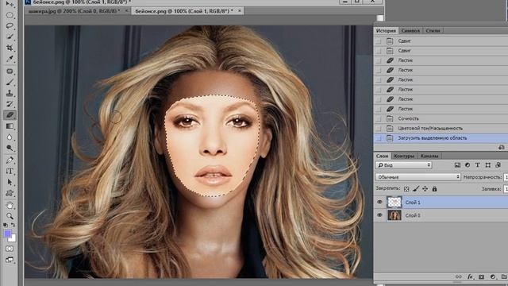Select the Brush tool
The height and width of the screenshot is (286, 508).
coord(10,82)
